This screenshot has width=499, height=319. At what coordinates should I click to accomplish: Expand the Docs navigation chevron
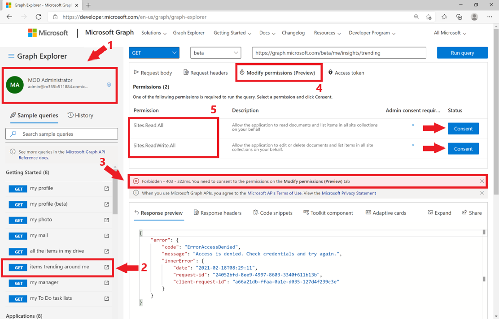tap(274, 33)
